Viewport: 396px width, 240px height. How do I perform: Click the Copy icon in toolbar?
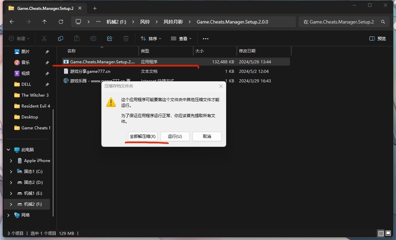tap(61, 38)
